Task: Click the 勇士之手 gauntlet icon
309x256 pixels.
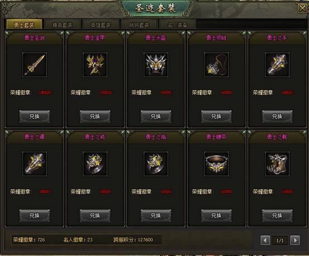Action: click(277, 65)
